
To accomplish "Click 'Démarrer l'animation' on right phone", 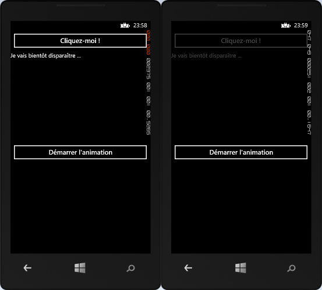I will tap(241, 152).
